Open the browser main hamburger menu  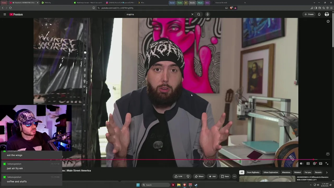[x=331, y=8]
